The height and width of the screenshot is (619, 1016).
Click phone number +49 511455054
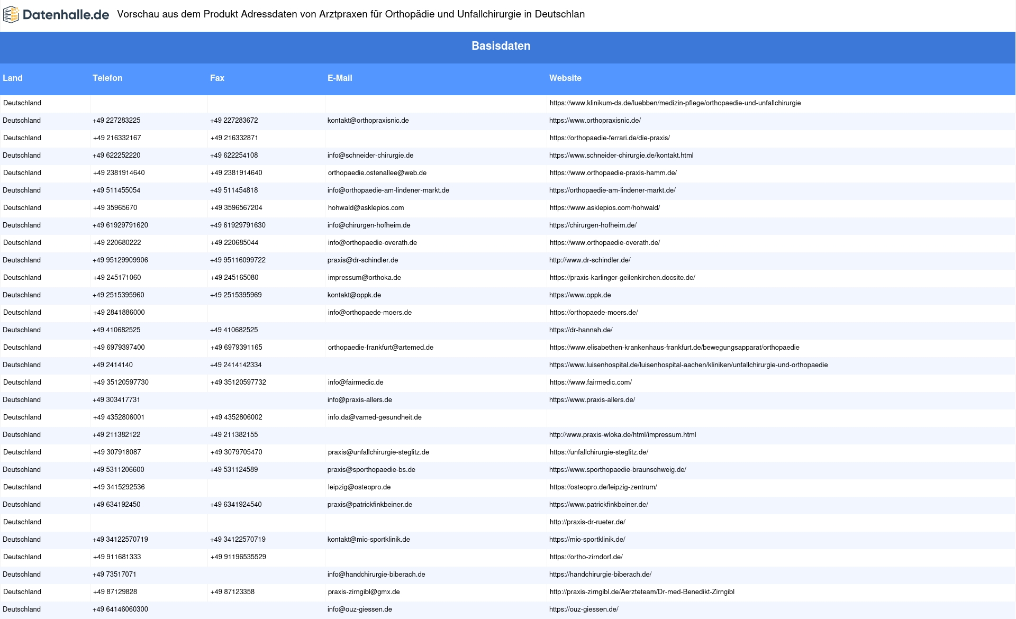pos(116,190)
